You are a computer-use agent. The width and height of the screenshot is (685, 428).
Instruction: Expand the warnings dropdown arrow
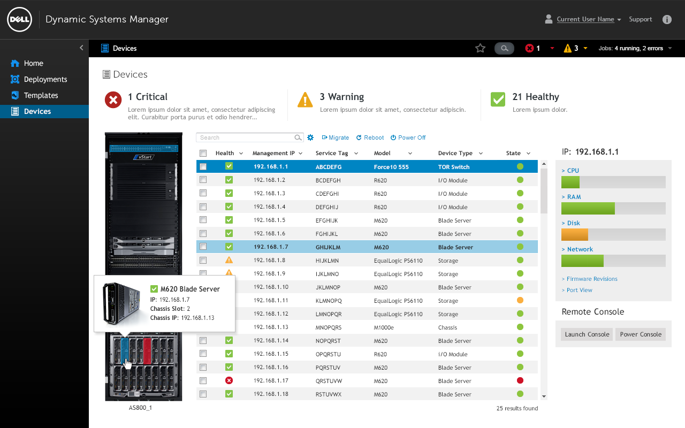(x=585, y=48)
